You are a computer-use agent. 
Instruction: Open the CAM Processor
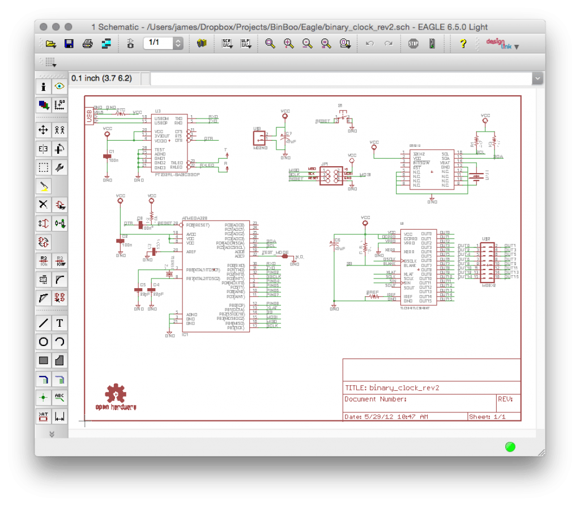(x=106, y=43)
